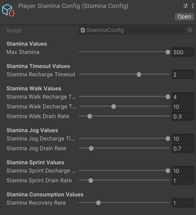Click the object picker circle beside StaminaConfig

pos(190,30)
